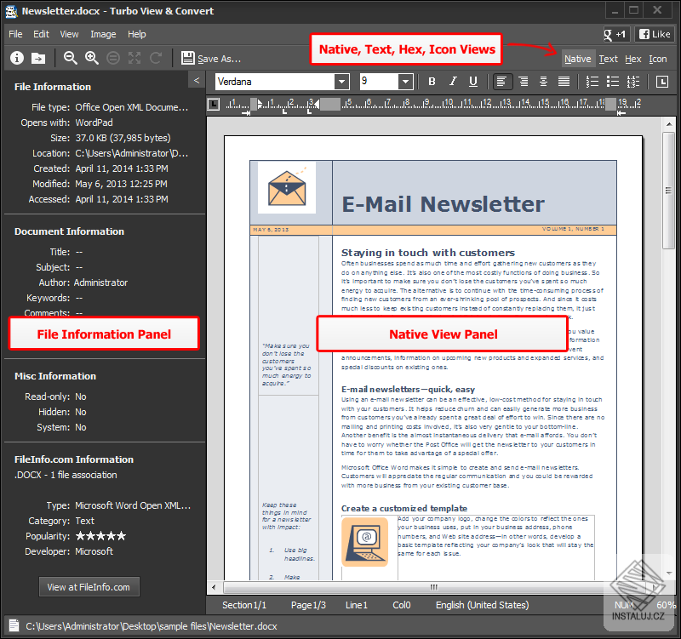
Task: Apply multilevel list formatting
Action: coord(633,81)
